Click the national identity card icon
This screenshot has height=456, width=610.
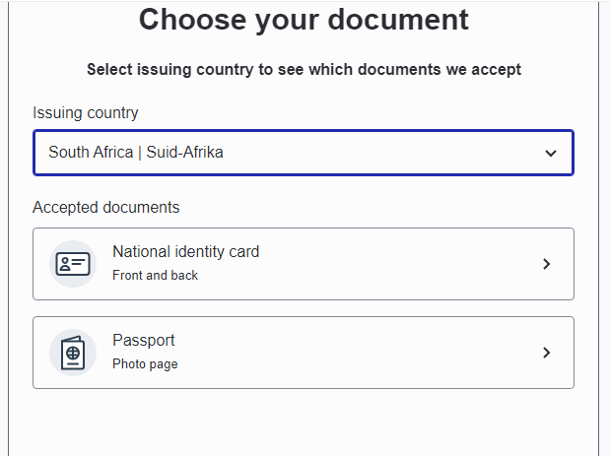pyautogui.click(x=73, y=264)
